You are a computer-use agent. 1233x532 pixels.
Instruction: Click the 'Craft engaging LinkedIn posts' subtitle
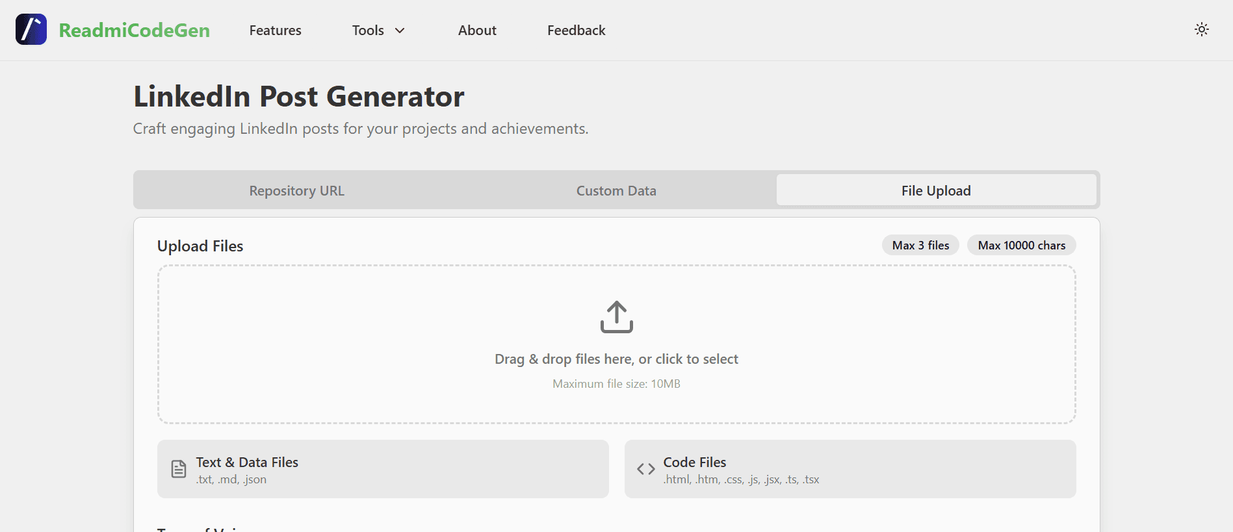click(x=361, y=129)
